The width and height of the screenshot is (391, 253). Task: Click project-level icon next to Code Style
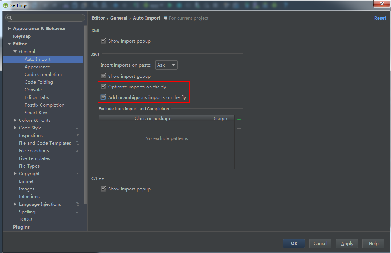tap(78, 128)
